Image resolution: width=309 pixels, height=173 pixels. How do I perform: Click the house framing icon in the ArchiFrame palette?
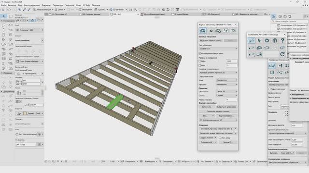click(x=259, y=48)
